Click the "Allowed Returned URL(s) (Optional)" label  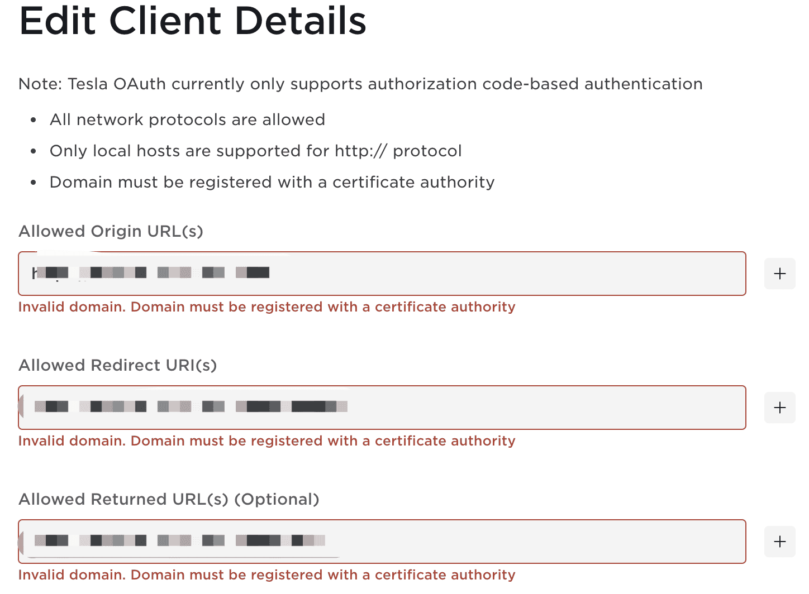(x=169, y=499)
